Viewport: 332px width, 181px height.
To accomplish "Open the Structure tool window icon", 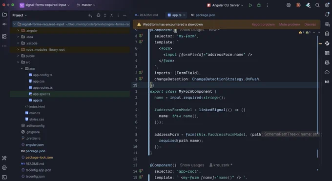I will click(x=4, y=37).
